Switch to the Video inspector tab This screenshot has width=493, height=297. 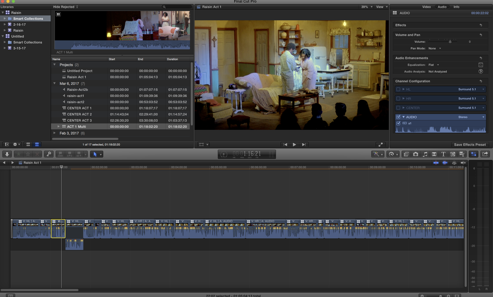pos(426,7)
